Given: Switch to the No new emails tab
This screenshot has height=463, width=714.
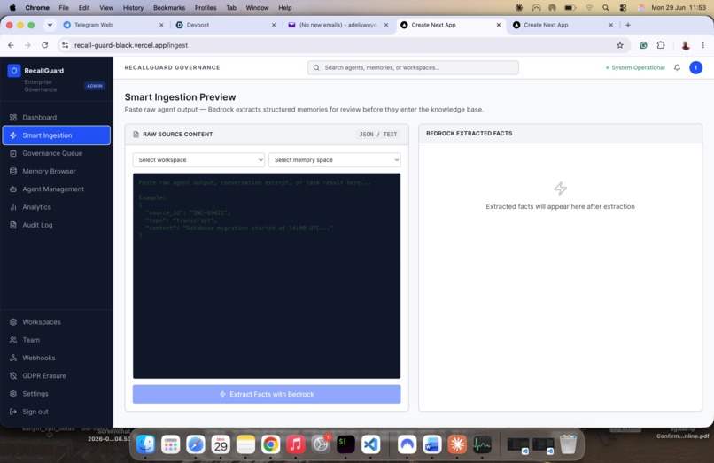Looking at the screenshot, I should pos(338,25).
